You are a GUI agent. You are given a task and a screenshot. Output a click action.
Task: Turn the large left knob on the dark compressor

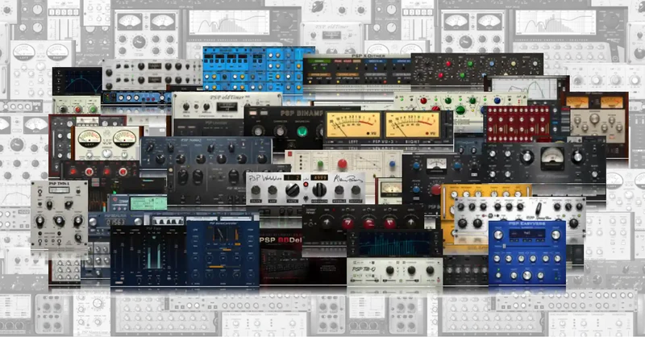pyautogui.click(x=527, y=156)
